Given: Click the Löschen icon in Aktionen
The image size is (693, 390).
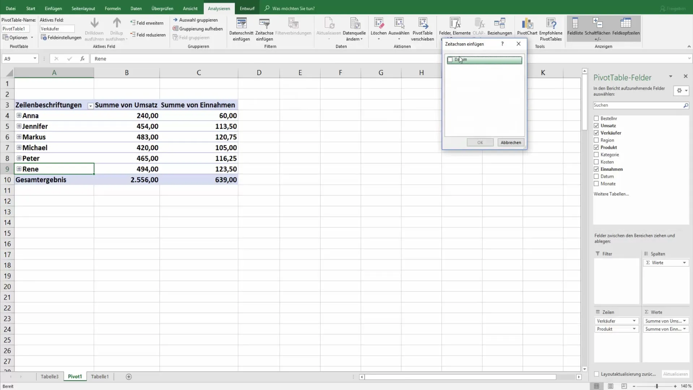Looking at the screenshot, I should click(378, 23).
